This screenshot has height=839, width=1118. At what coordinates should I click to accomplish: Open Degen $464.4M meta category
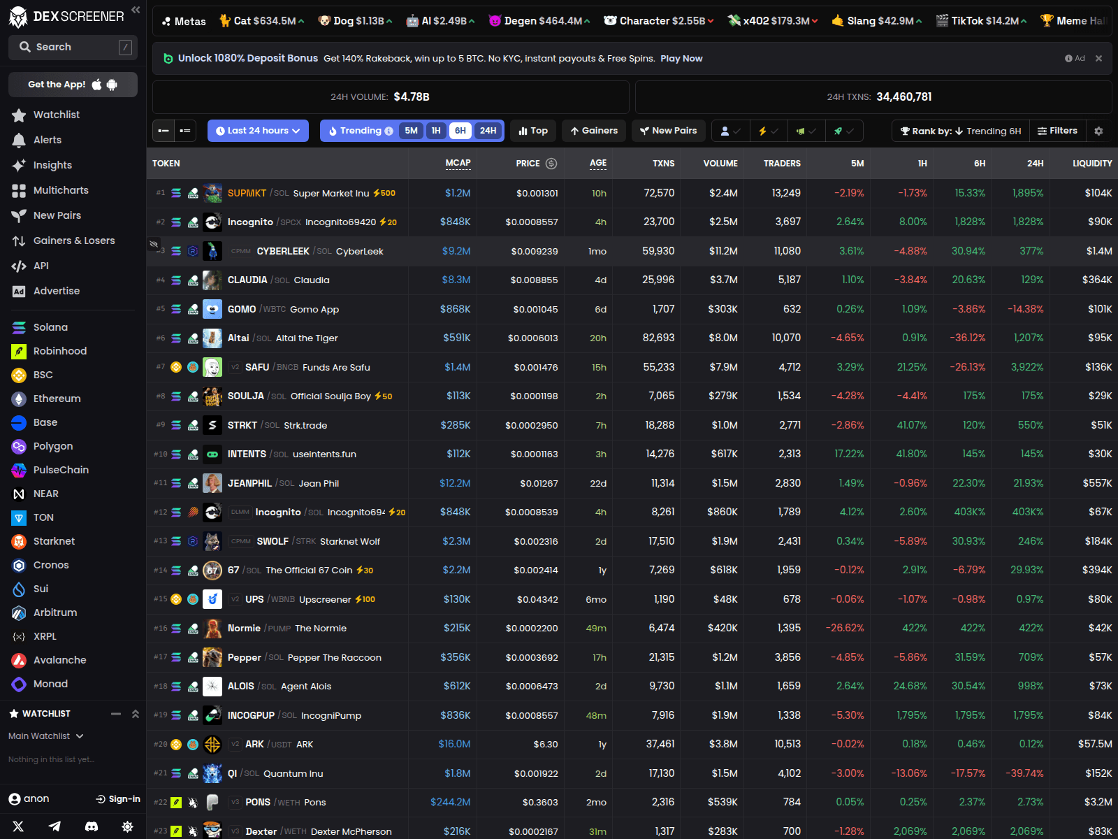coord(539,21)
